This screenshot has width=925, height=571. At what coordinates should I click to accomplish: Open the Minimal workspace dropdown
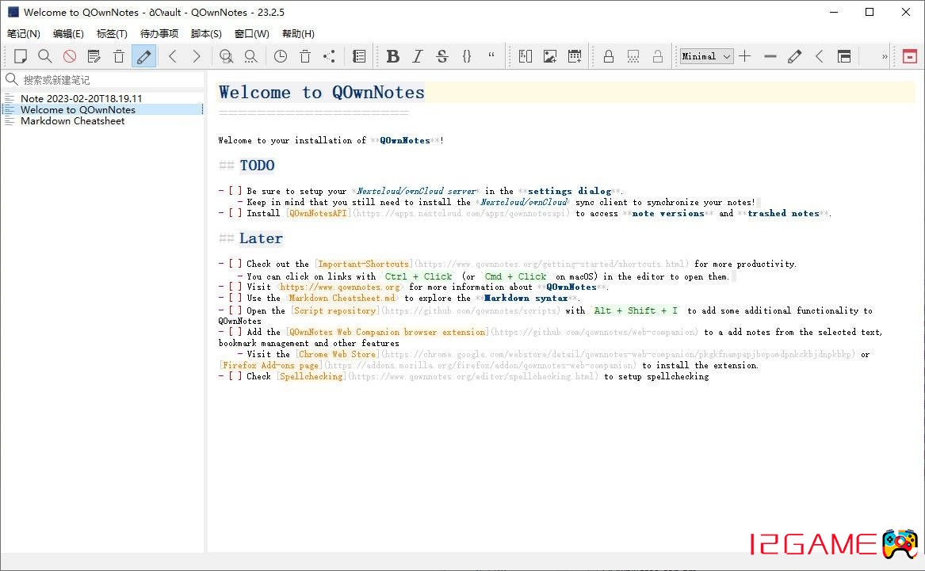[707, 56]
